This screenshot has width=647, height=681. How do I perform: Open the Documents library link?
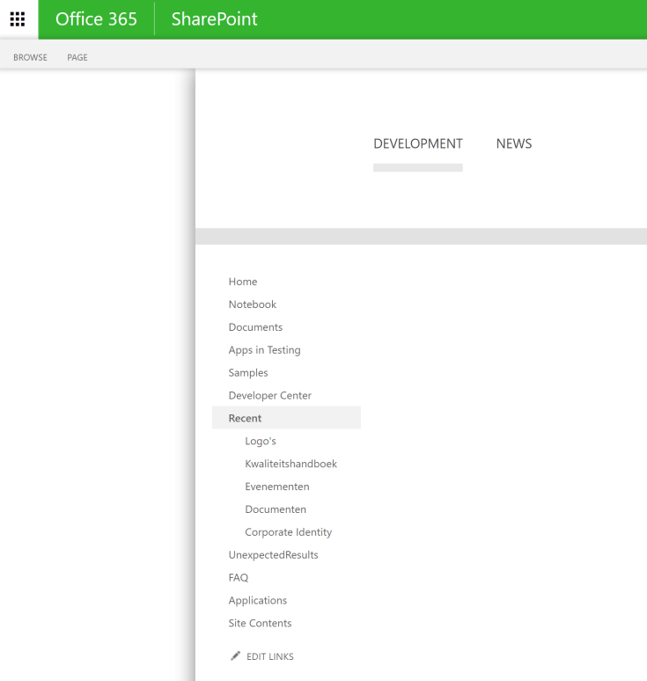[255, 327]
